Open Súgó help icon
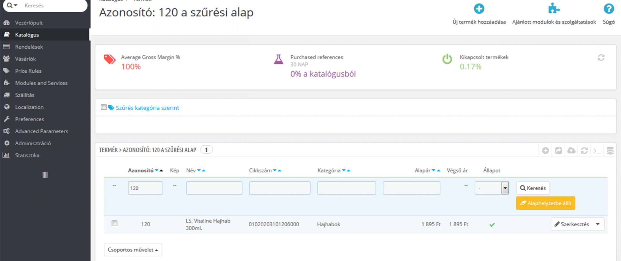This screenshot has width=621, height=261. pos(609,9)
